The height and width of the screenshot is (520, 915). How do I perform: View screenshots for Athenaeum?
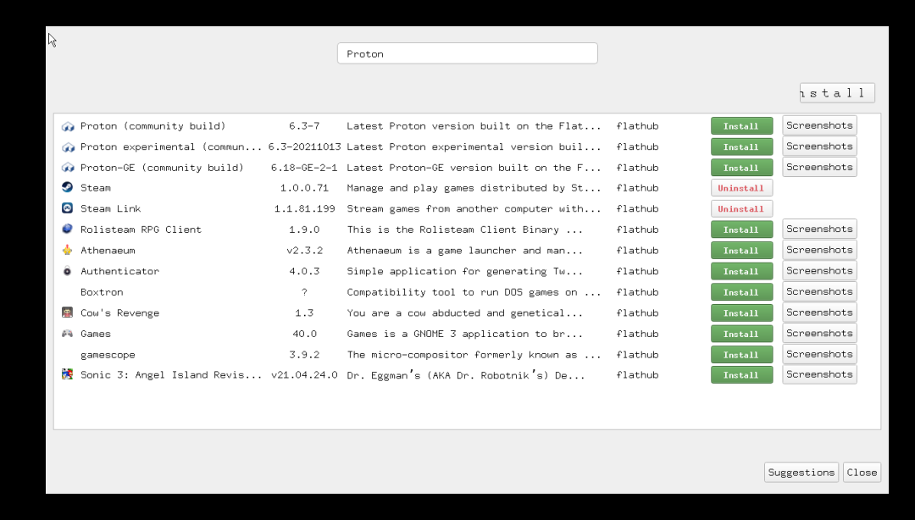click(819, 250)
